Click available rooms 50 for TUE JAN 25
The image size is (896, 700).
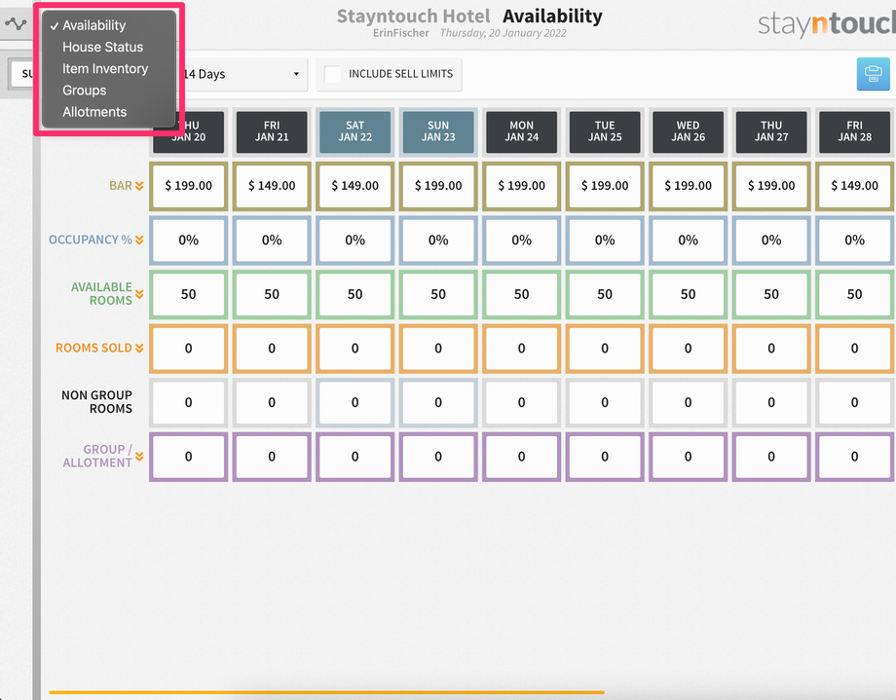tap(605, 294)
